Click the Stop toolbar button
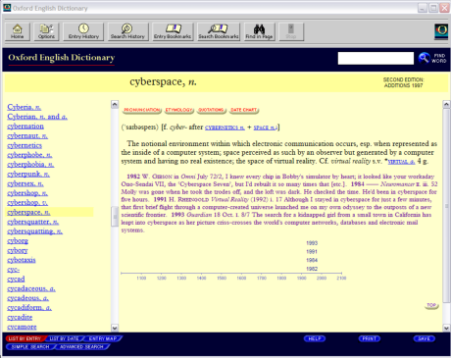The height and width of the screenshot is (358, 451). pyautogui.click(x=291, y=31)
